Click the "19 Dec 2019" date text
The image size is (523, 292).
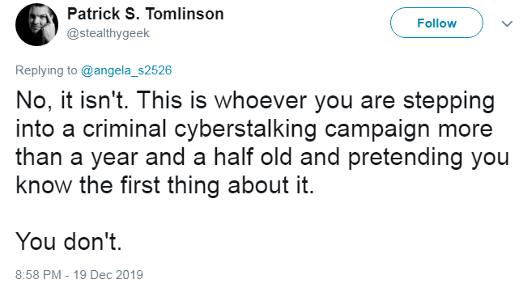(108, 275)
